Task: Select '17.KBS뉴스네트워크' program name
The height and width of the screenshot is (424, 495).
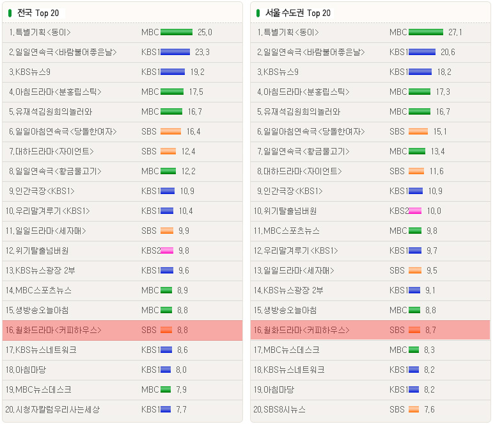Action: point(41,350)
